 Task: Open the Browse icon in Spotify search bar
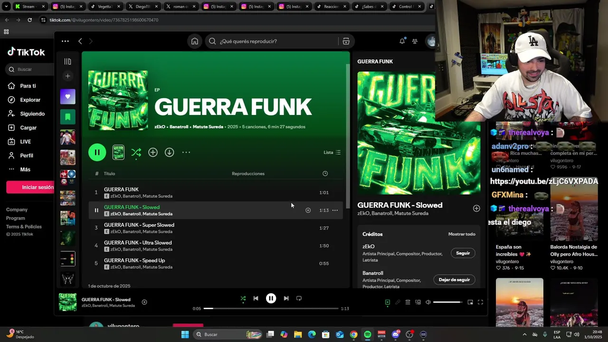pos(346,41)
